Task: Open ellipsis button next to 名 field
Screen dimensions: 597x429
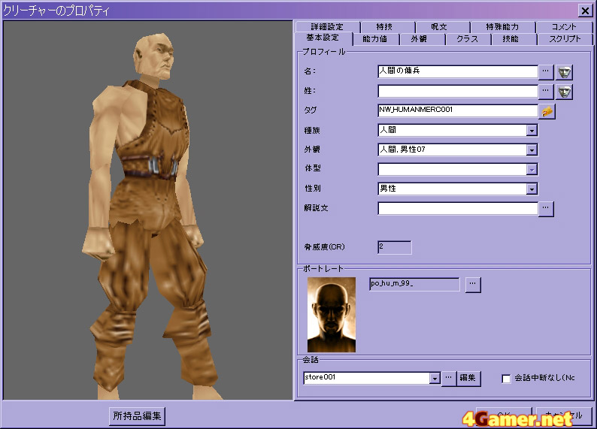Action: pos(546,71)
